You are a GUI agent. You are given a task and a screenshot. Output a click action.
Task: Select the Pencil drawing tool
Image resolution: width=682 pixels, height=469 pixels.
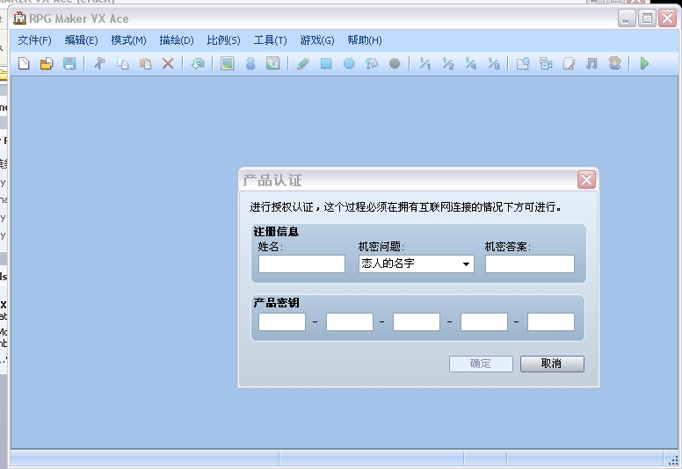click(x=303, y=63)
